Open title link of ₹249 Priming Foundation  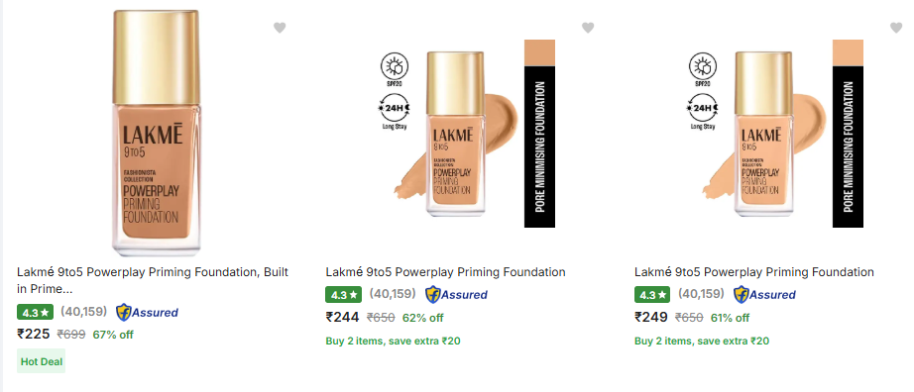[754, 272]
